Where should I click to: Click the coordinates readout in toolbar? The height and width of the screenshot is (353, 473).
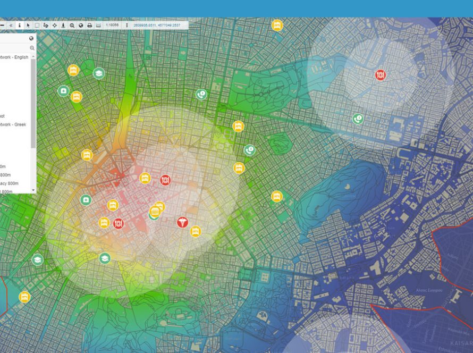coord(157,26)
